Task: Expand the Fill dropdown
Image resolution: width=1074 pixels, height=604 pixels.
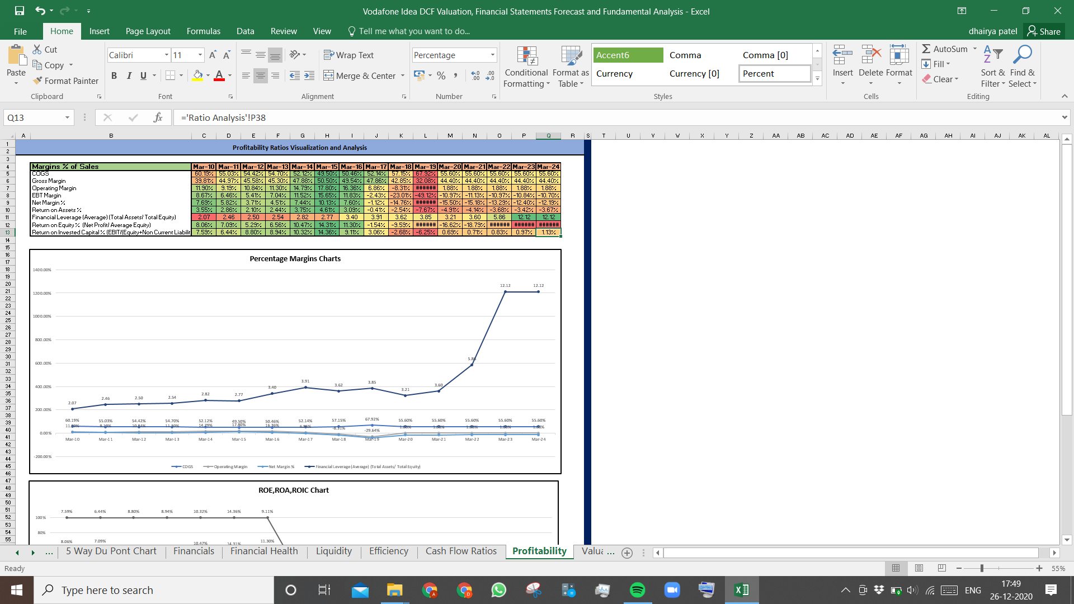Action: tap(949, 64)
